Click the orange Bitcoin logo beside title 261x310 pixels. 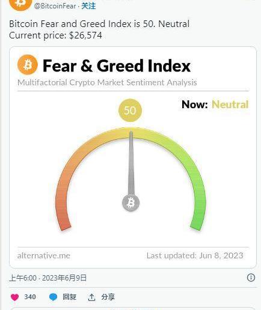click(x=28, y=65)
